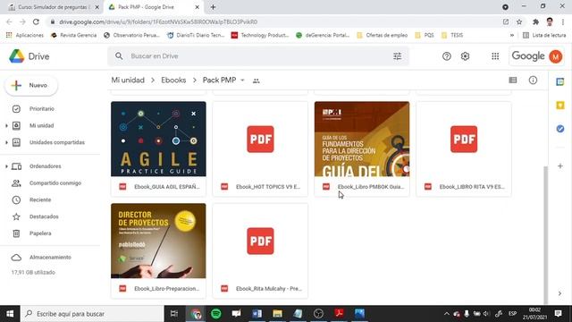Select Ebook_LIBRO RITA V9 file

pyautogui.click(x=464, y=149)
